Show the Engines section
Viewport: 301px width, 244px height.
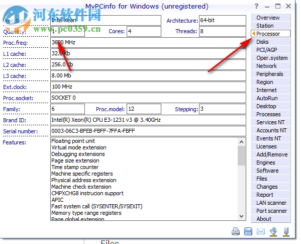click(x=270, y=162)
